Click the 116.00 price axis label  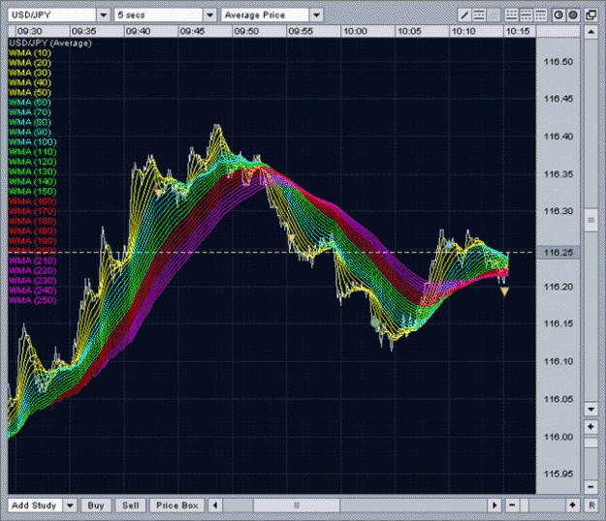(x=558, y=437)
